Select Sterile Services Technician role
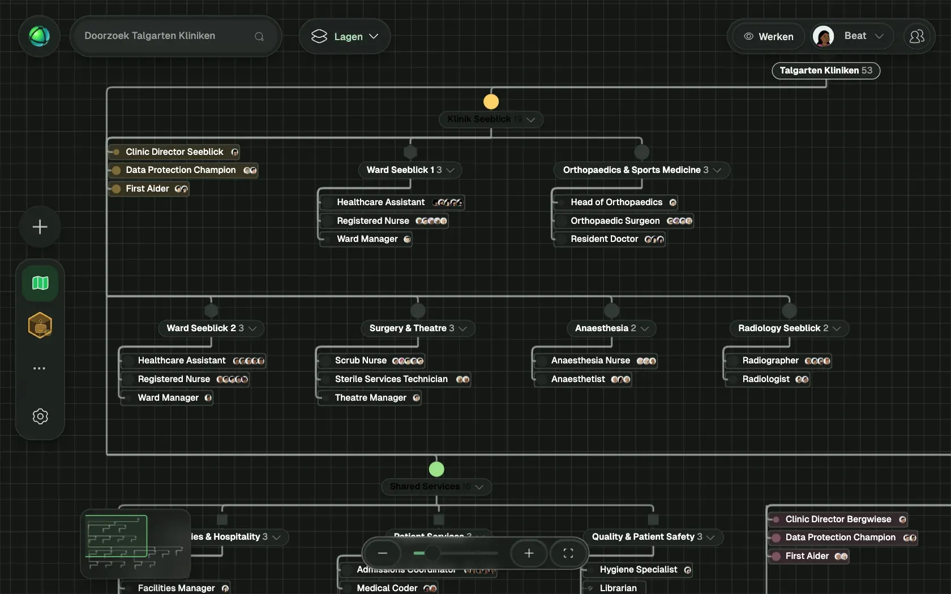 click(x=395, y=379)
